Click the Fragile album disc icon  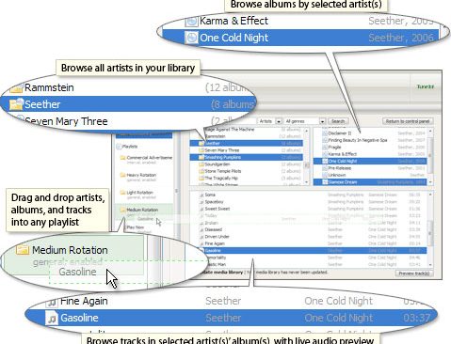coord(325,147)
